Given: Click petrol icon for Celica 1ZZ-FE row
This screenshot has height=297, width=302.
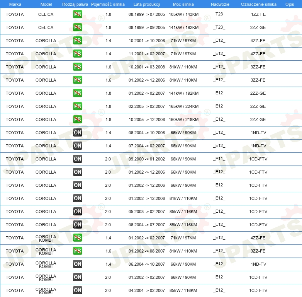Looking at the screenshot, I should coord(77,14).
